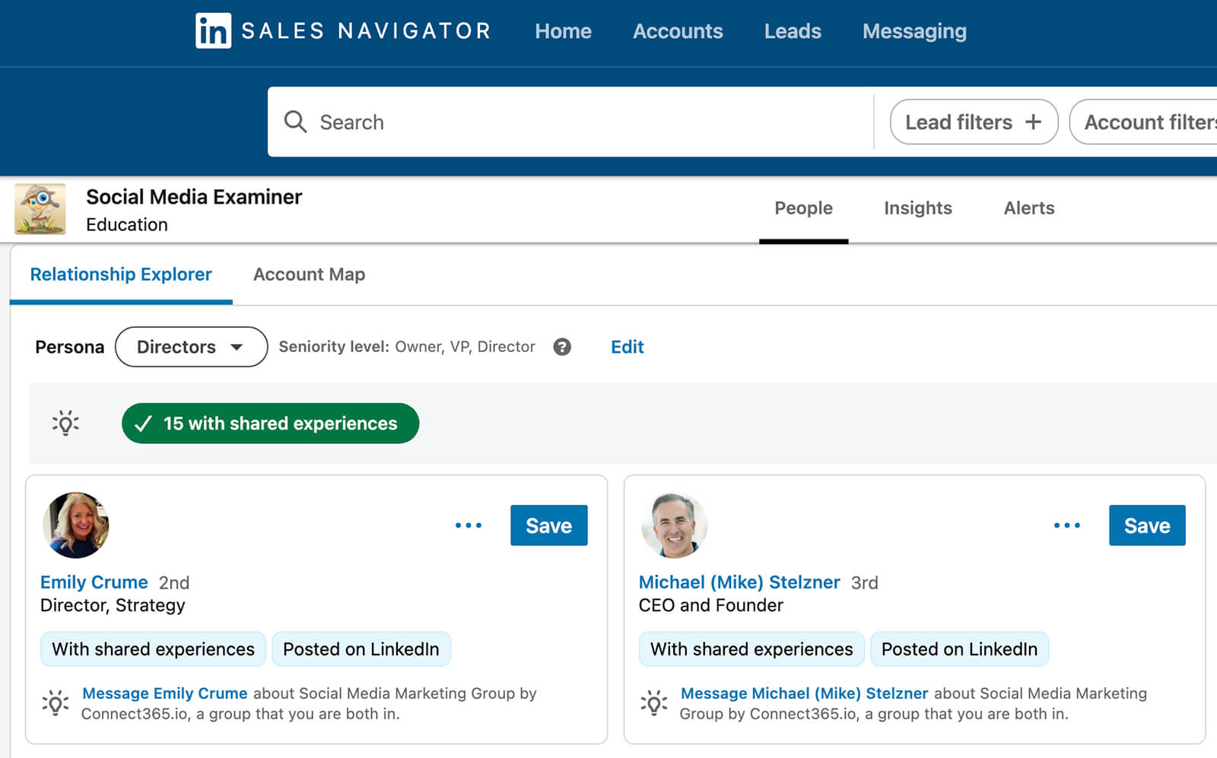Click the CEO and Founder job title
1217x758 pixels.
point(710,605)
